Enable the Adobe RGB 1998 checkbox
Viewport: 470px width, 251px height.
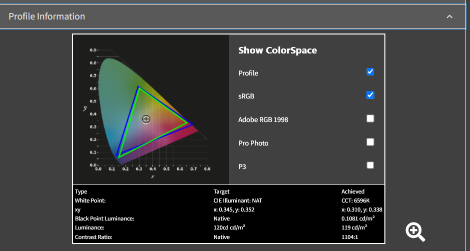[370, 118]
